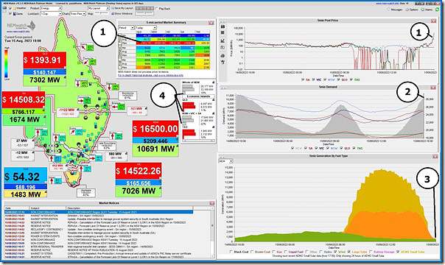Image resolution: width=445 pixels, height=265 pixels.
Task: Click the fourth icon in price chart sidebar
Action: [222, 48]
